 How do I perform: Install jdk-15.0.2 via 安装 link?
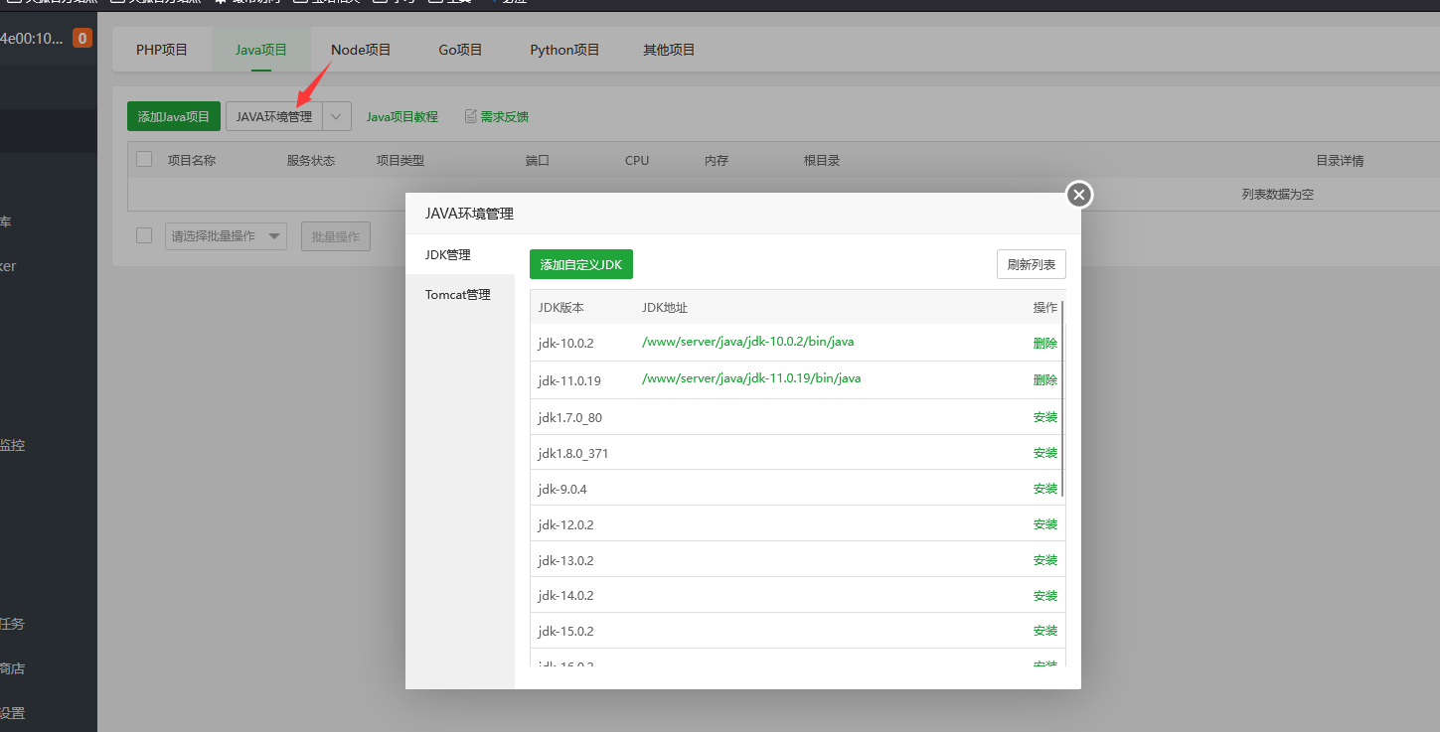[1045, 631]
